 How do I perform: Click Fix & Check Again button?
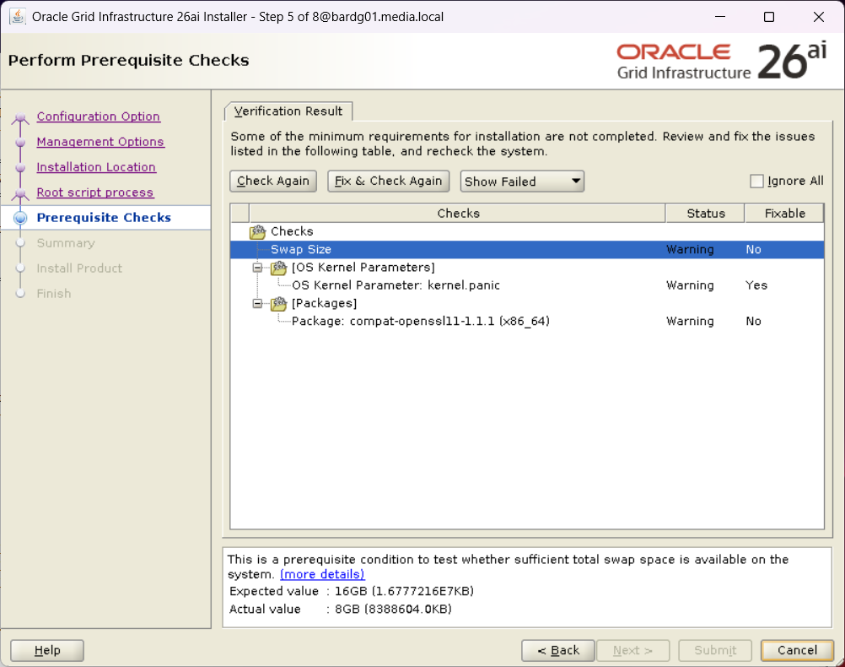388,181
